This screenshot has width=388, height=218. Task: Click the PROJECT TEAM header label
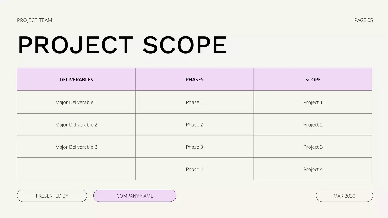pos(35,20)
